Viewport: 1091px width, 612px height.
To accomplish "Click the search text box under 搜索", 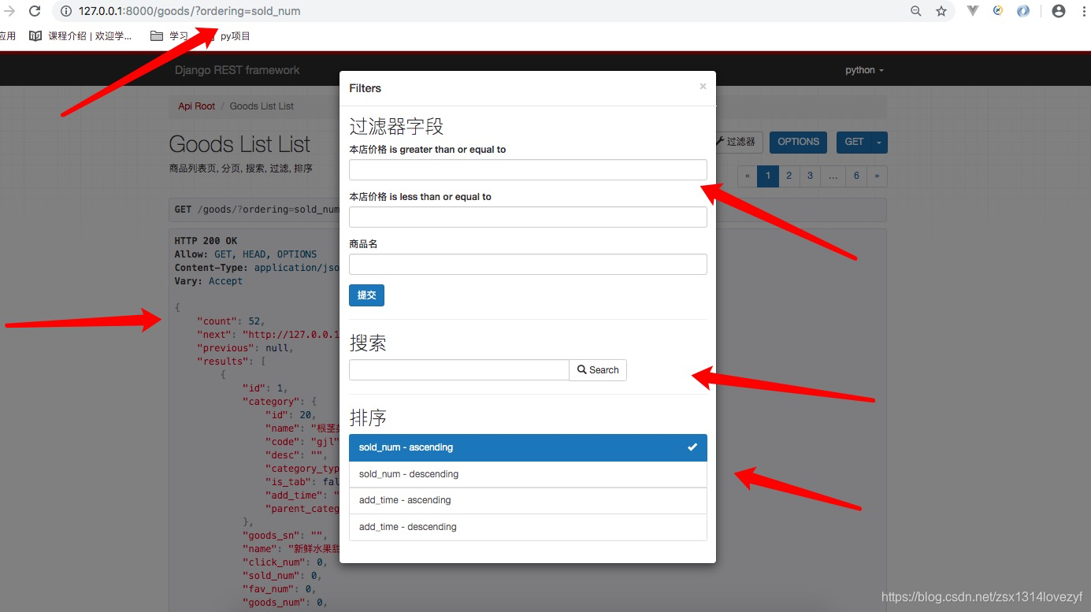I will (459, 369).
